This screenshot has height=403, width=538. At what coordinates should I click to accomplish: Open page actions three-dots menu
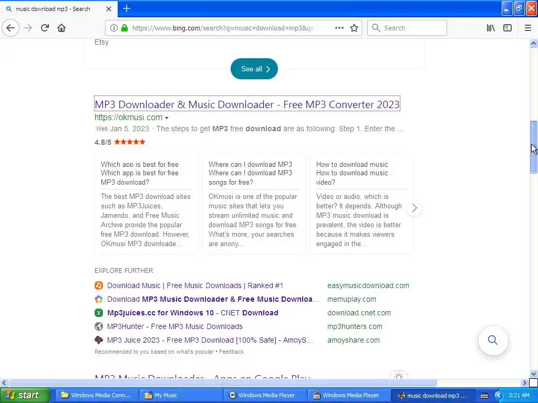pos(339,28)
